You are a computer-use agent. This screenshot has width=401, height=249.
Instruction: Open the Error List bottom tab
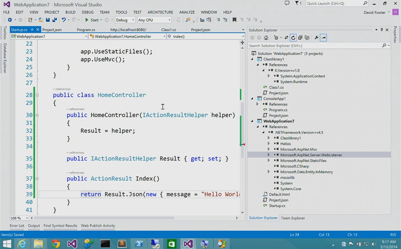(17, 226)
